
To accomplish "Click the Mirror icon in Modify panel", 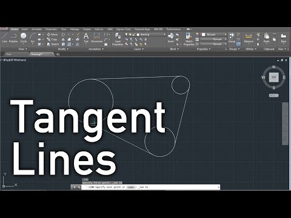I will pos(63,39).
